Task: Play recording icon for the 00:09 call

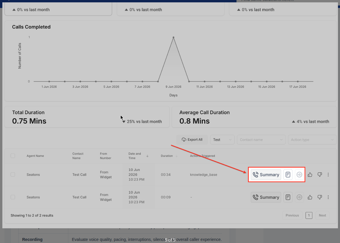Action: tap(299, 197)
